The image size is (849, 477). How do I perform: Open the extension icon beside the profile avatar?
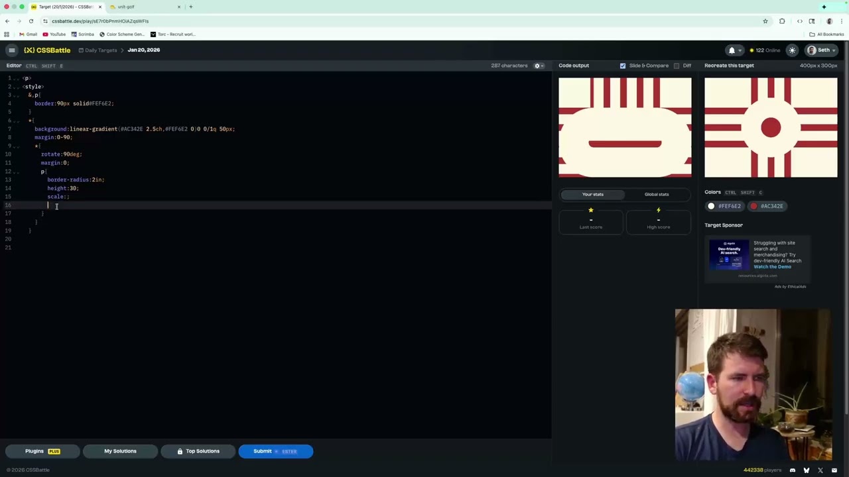812,21
